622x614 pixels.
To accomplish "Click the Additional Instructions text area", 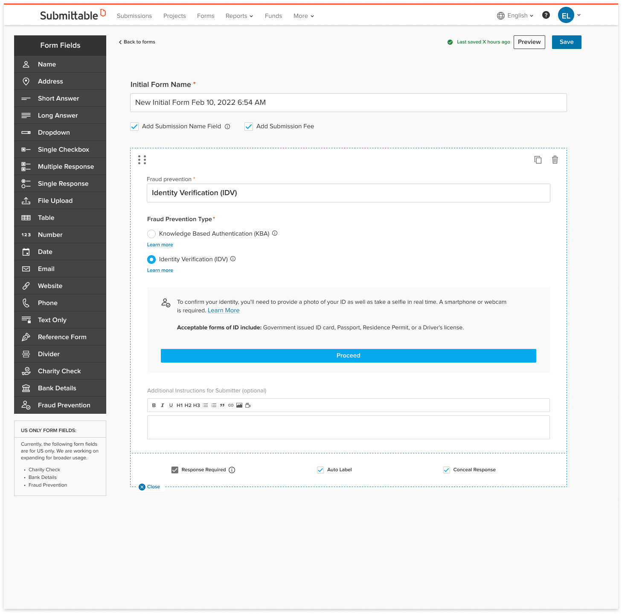I will coord(349,427).
